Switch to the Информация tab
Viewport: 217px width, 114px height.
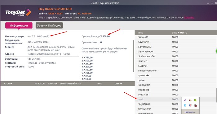[x=19, y=26]
